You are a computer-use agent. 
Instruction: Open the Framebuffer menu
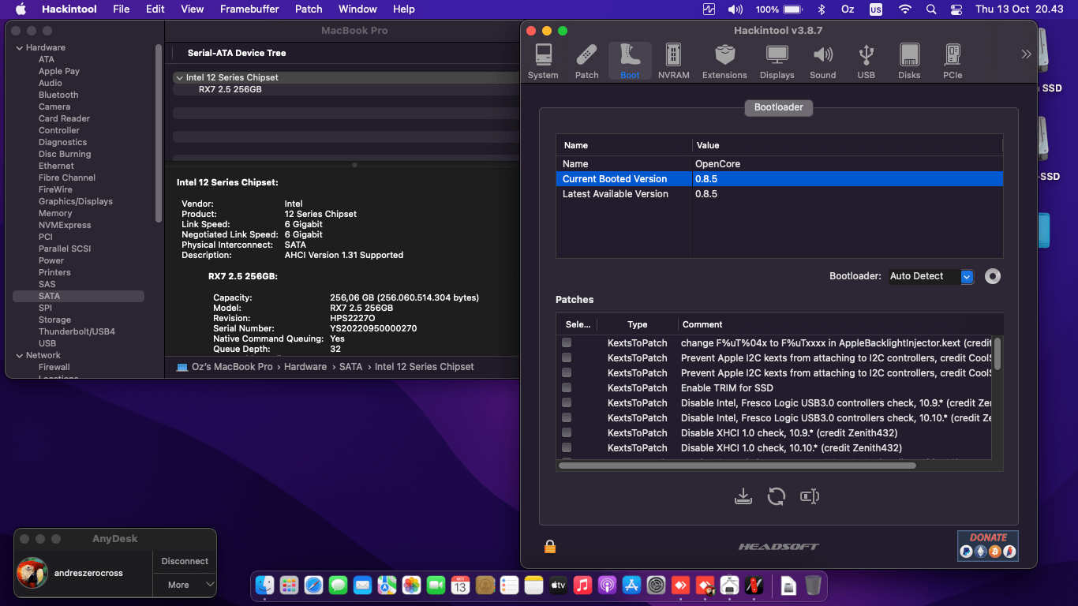click(250, 9)
